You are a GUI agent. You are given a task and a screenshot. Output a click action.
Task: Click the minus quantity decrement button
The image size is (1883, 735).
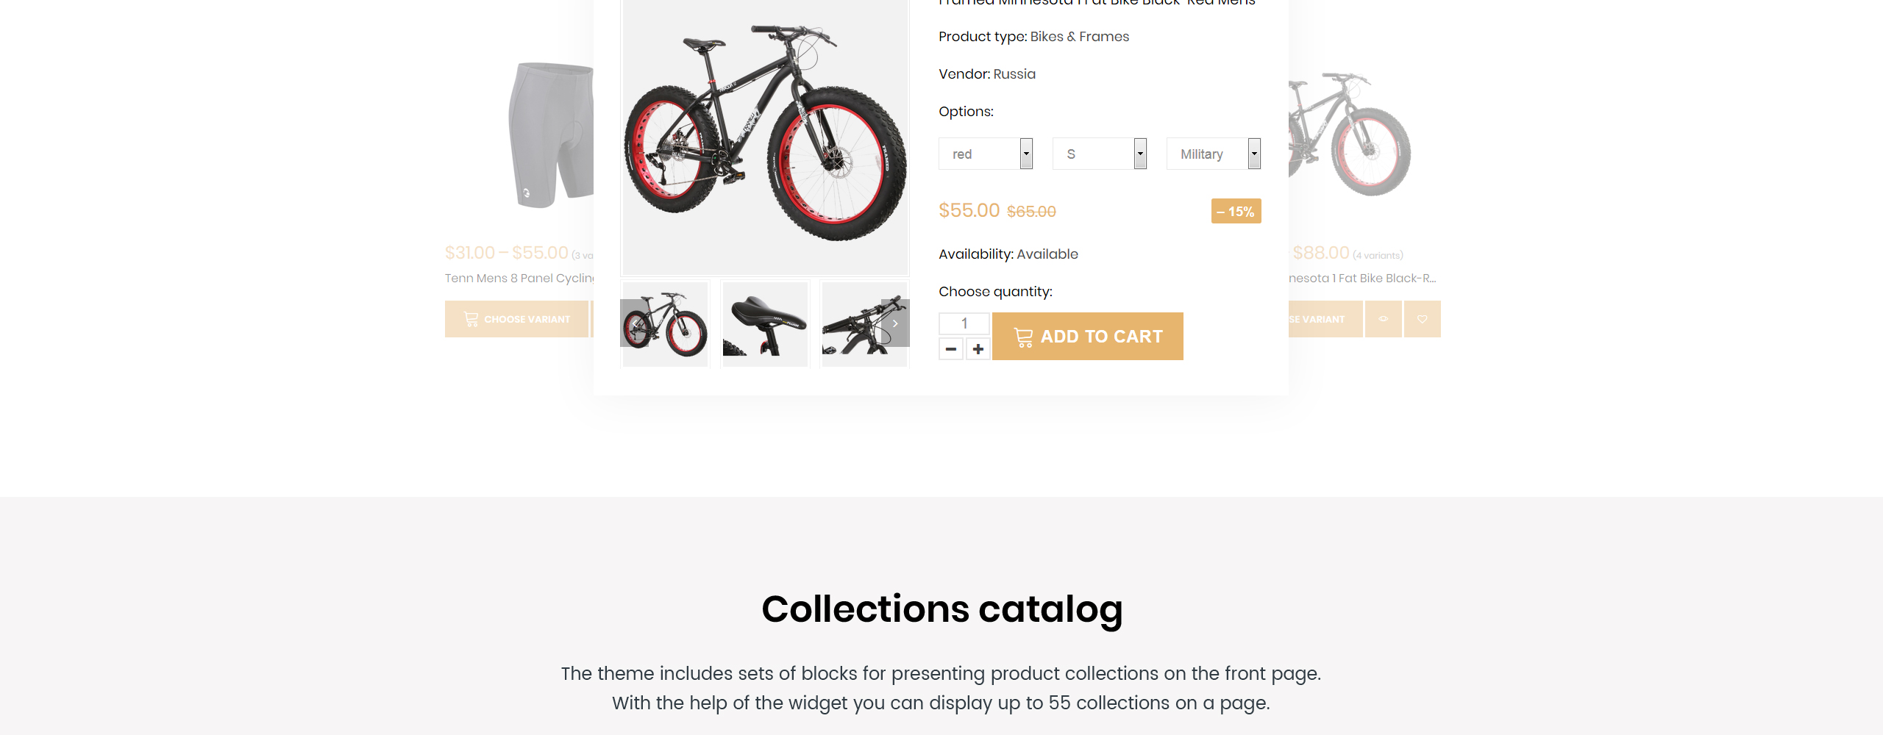coord(950,349)
